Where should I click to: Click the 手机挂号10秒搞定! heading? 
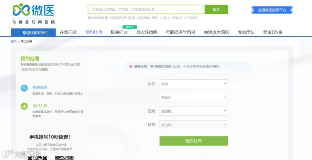pyautogui.click(x=50, y=137)
